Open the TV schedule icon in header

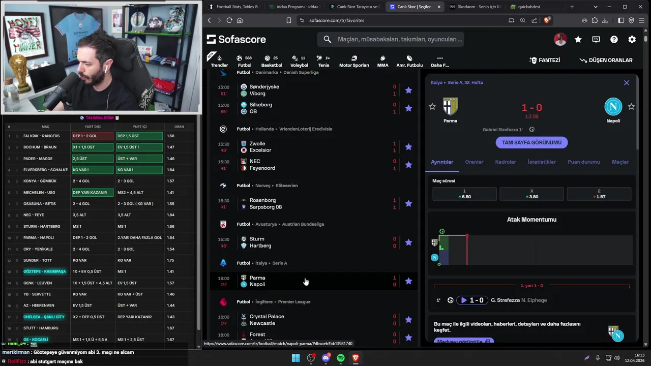pyautogui.click(x=596, y=39)
